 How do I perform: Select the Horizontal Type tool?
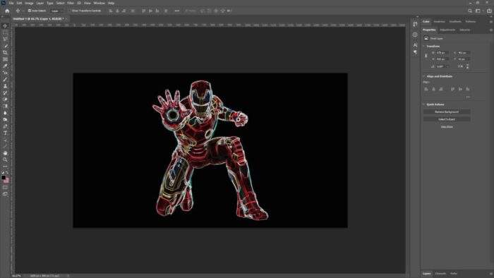pyautogui.click(x=5, y=133)
